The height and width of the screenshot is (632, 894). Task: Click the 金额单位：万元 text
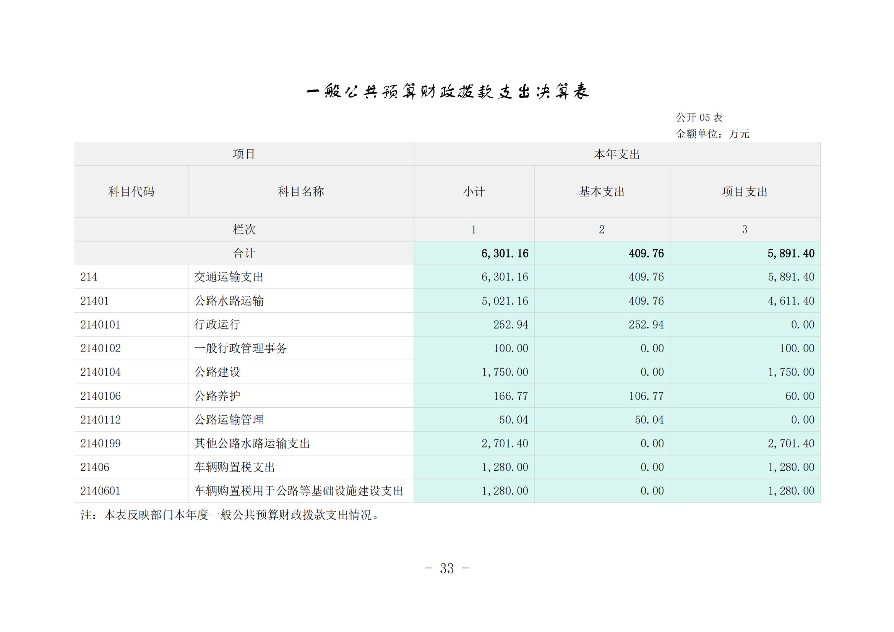pyautogui.click(x=712, y=134)
